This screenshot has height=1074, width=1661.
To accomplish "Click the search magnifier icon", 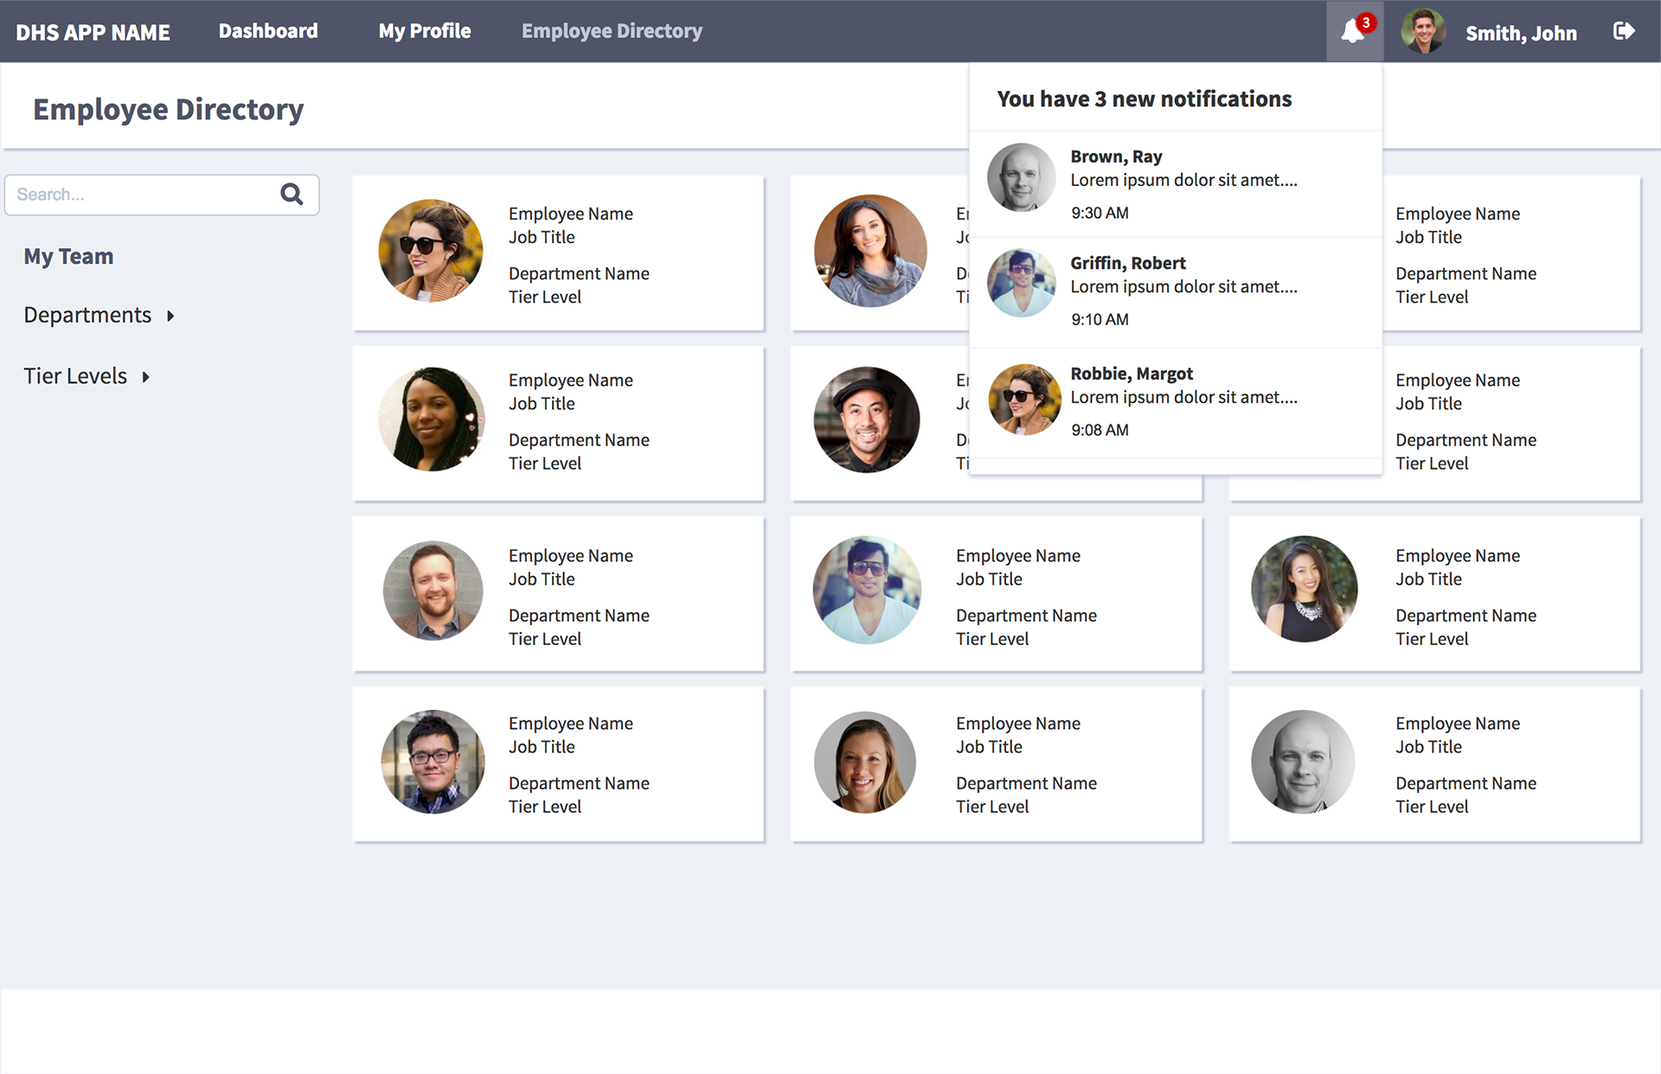I will [292, 195].
